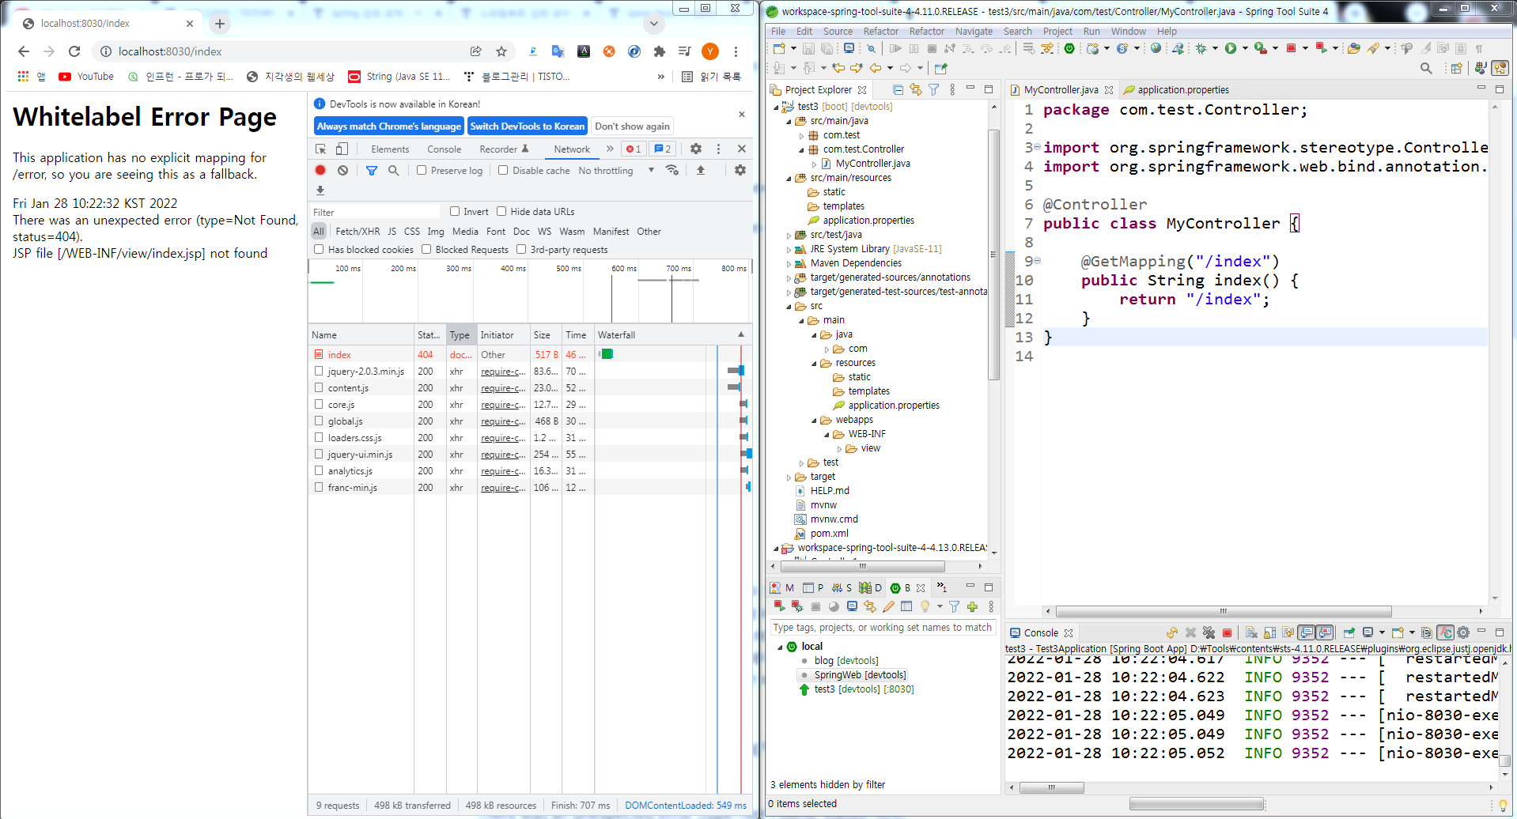Expand the src/test/java folder
1517x819 pixels.
[x=789, y=235]
